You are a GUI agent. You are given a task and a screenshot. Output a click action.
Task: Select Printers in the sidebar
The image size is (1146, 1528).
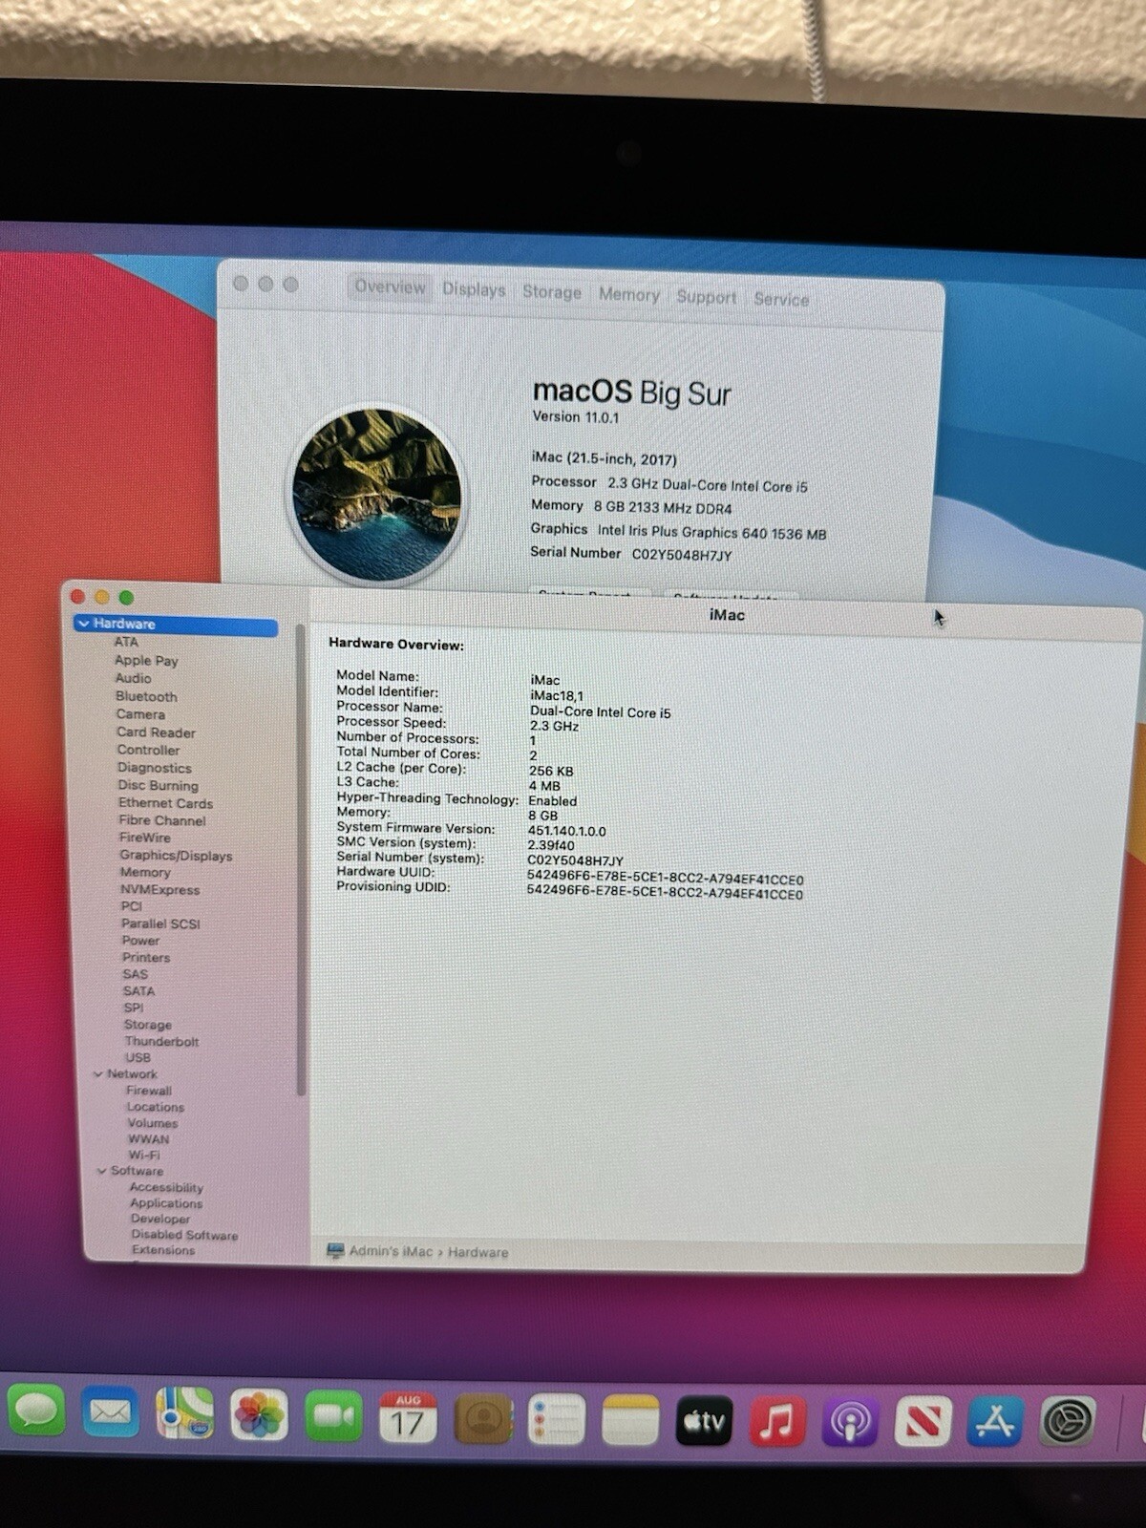pos(146,957)
